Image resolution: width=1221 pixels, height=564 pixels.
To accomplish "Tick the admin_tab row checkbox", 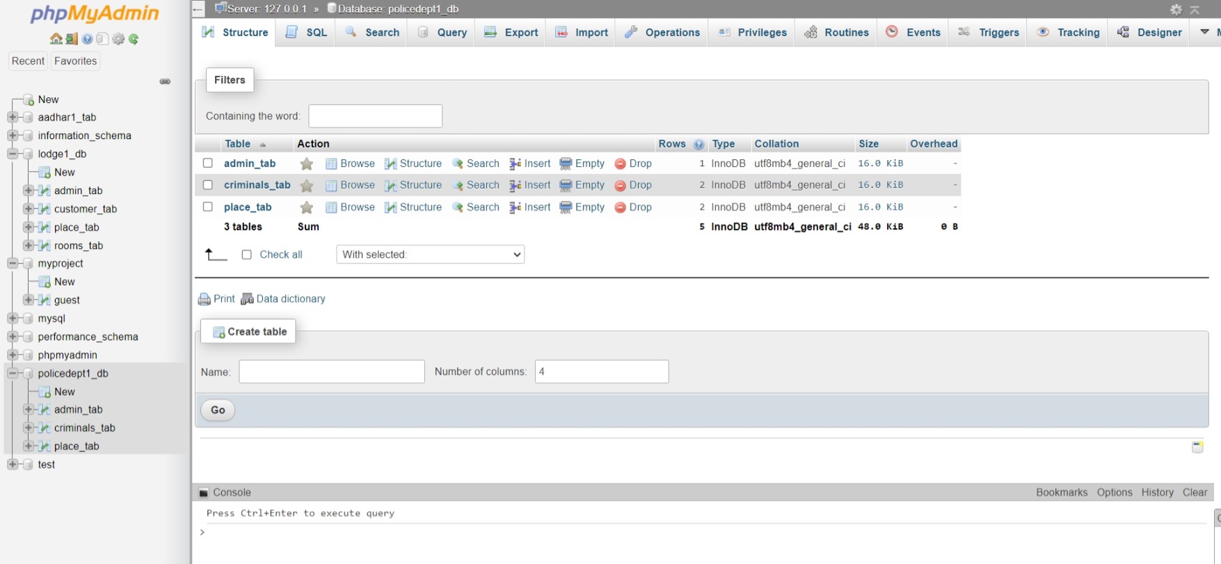I will point(207,163).
